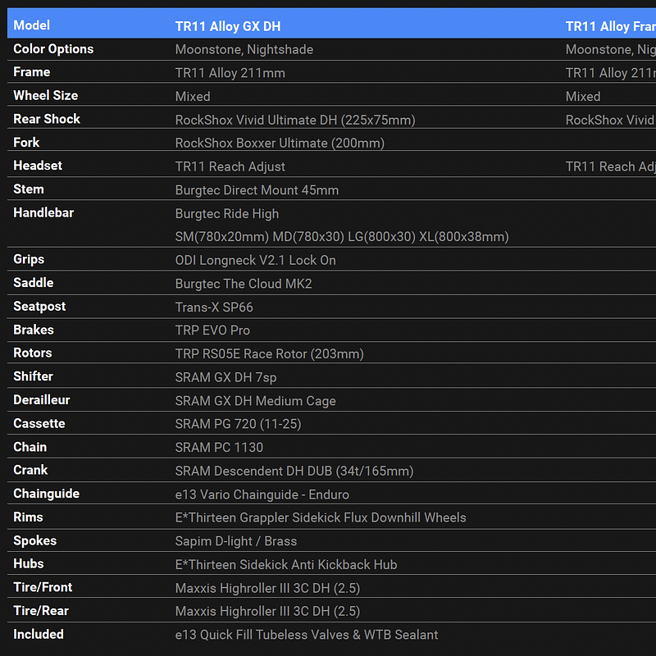Select 'e13 Vario Chainguide - Enduro' value
The height and width of the screenshot is (656, 656).
[262, 494]
